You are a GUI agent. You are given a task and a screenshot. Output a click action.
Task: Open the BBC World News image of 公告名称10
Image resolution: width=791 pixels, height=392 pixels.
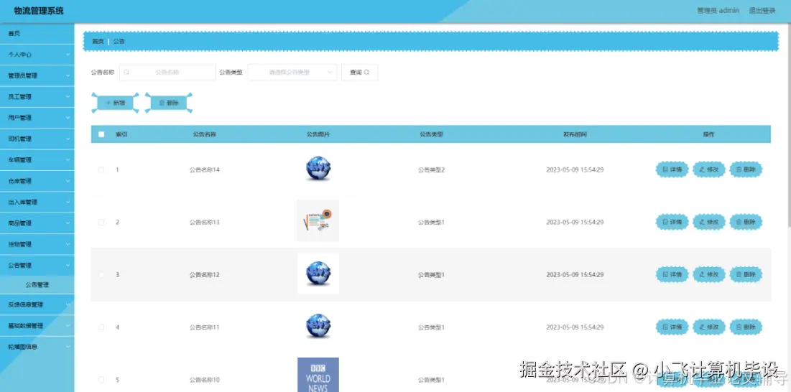point(318,375)
